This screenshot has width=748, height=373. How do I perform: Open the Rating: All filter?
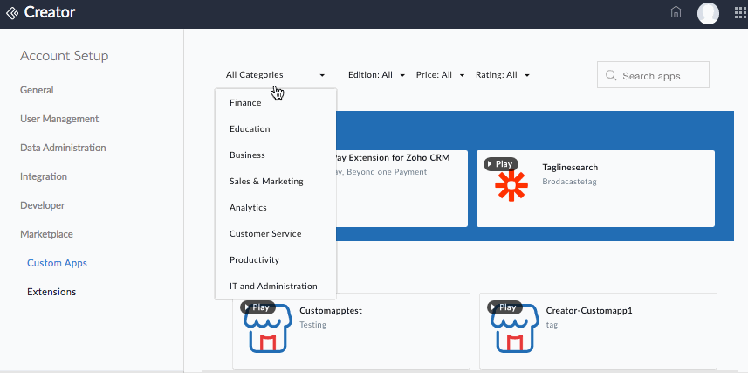503,75
